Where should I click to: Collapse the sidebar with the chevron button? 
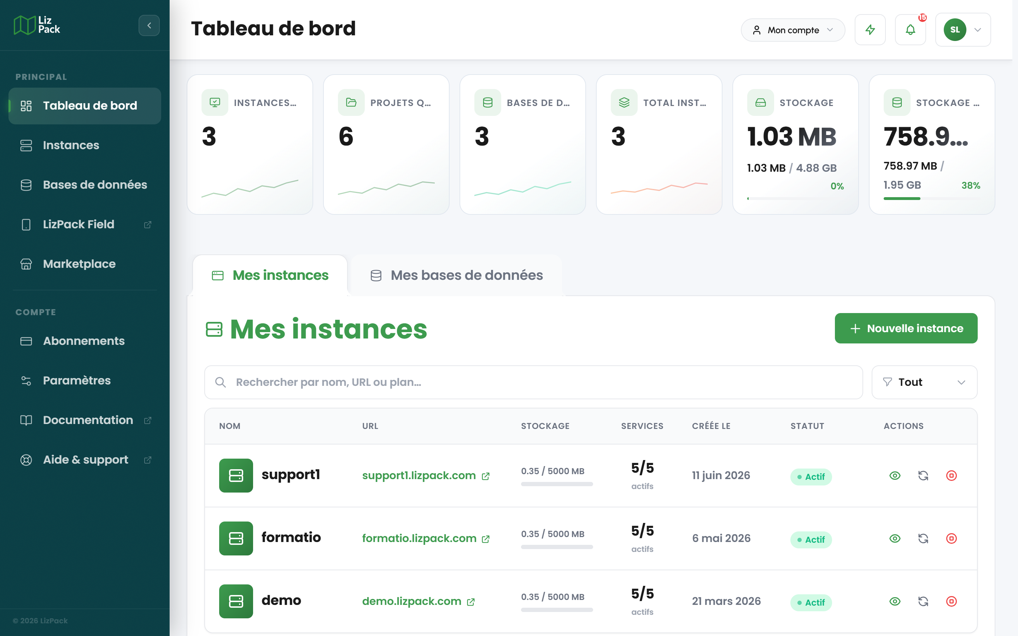149,25
